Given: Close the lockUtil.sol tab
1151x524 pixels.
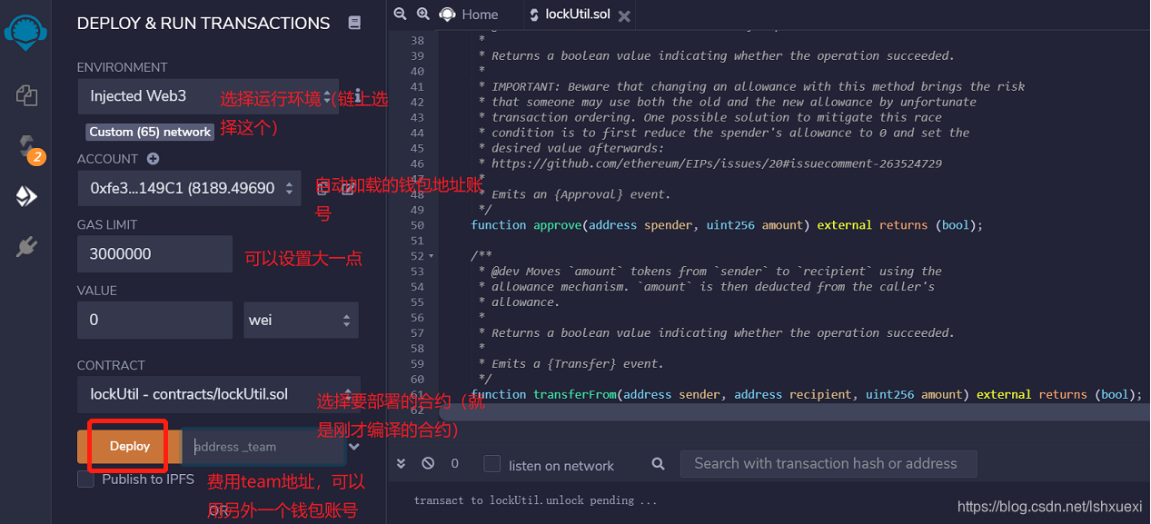Looking at the screenshot, I should click(623, 15).
